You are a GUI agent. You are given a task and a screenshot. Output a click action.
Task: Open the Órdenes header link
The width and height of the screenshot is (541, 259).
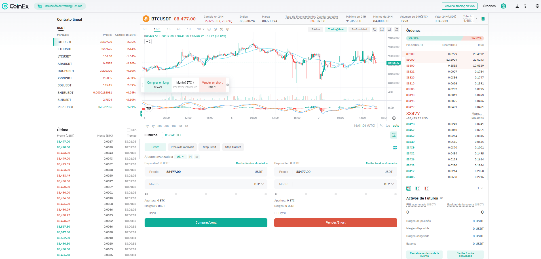tap(489, 6)
